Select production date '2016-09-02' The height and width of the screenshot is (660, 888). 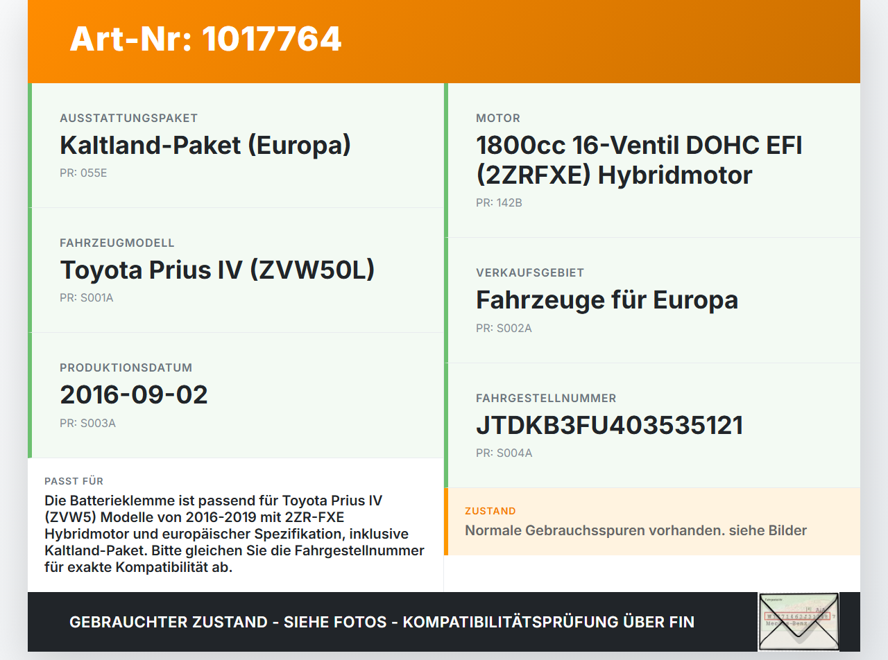point(134,394)
